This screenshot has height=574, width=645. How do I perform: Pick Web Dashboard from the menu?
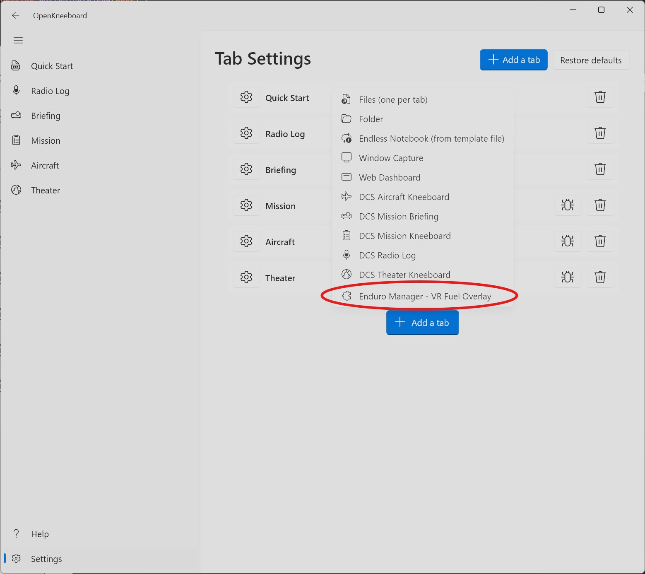click(x=423, y=178)
